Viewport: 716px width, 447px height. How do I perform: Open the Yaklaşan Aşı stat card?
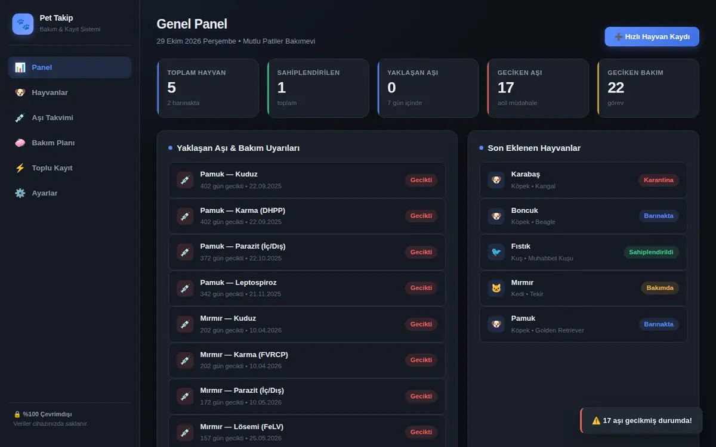coord(428,88)
